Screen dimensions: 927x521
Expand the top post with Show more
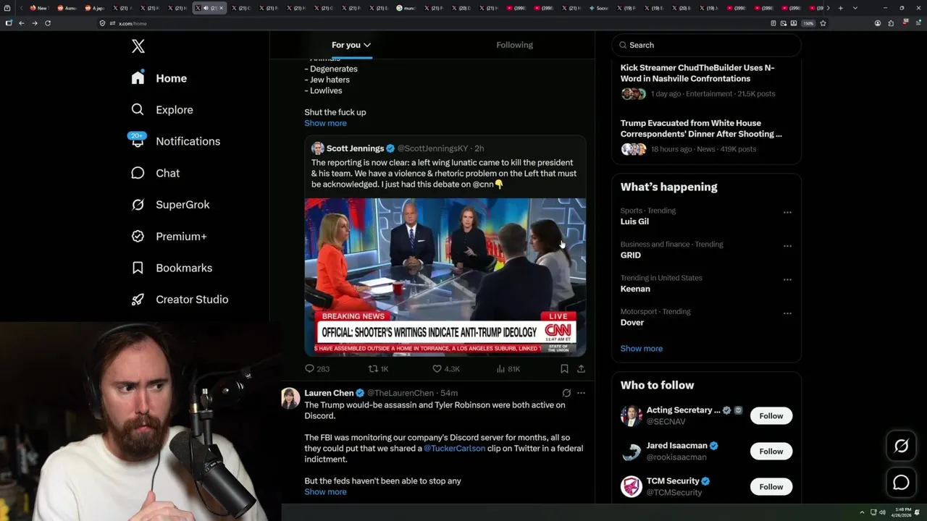[325, 123]
